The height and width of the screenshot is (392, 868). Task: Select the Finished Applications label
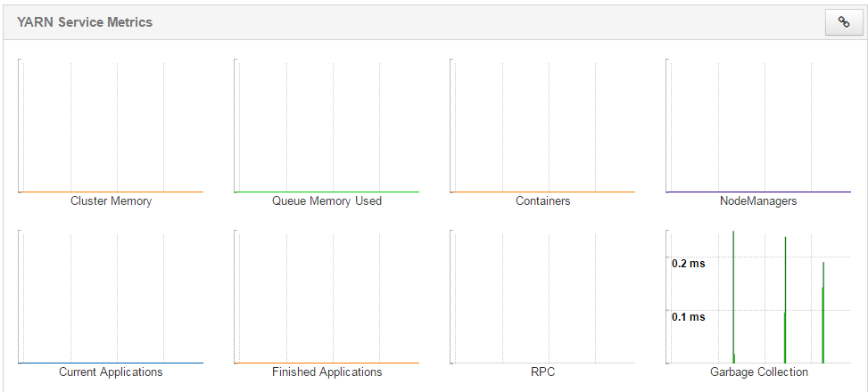click(327, 372)
